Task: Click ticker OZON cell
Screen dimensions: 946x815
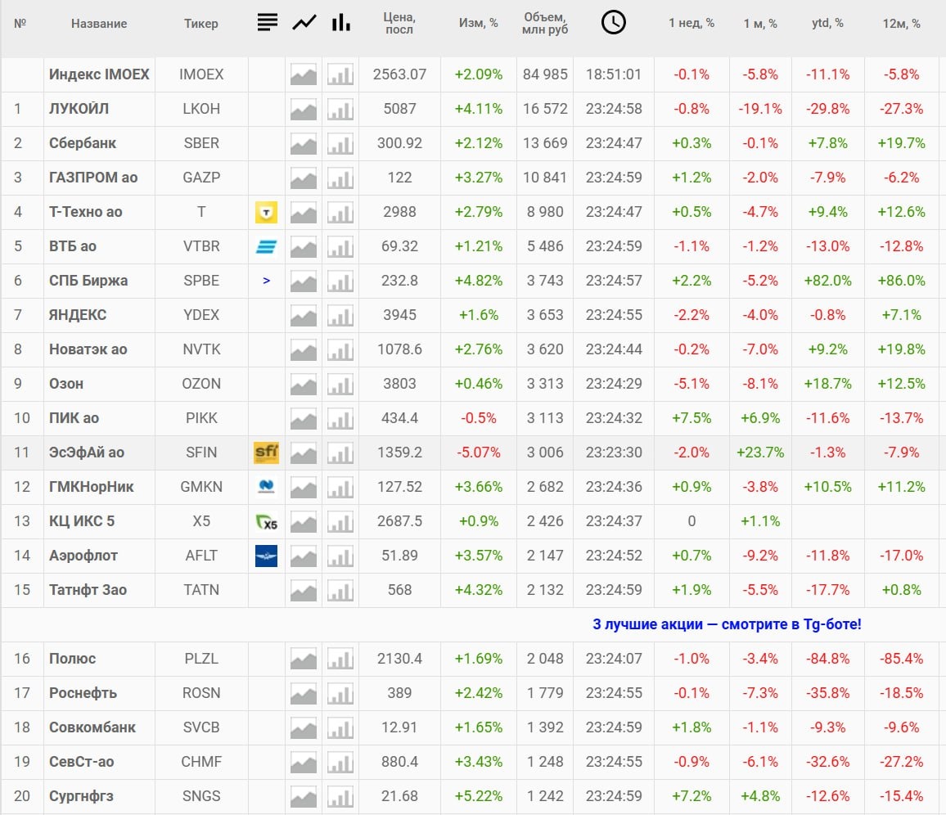Action: point(201,384)
